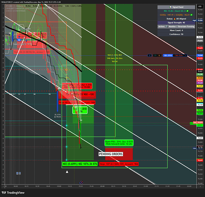Click the purple orbit event icon on timeline
The width and height of the screenshot is (205, 197).
[81, 182]
